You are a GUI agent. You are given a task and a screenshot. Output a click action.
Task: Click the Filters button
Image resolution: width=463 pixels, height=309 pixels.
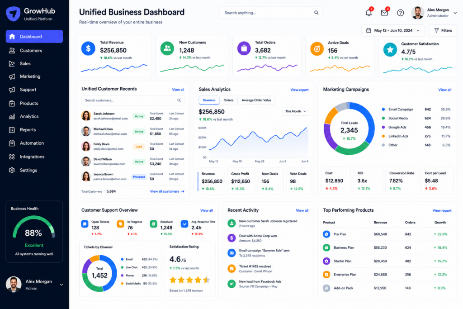point(443,30)
